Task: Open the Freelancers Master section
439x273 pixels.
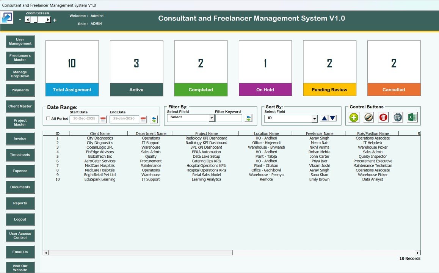Action: click(x=20, y=58)
